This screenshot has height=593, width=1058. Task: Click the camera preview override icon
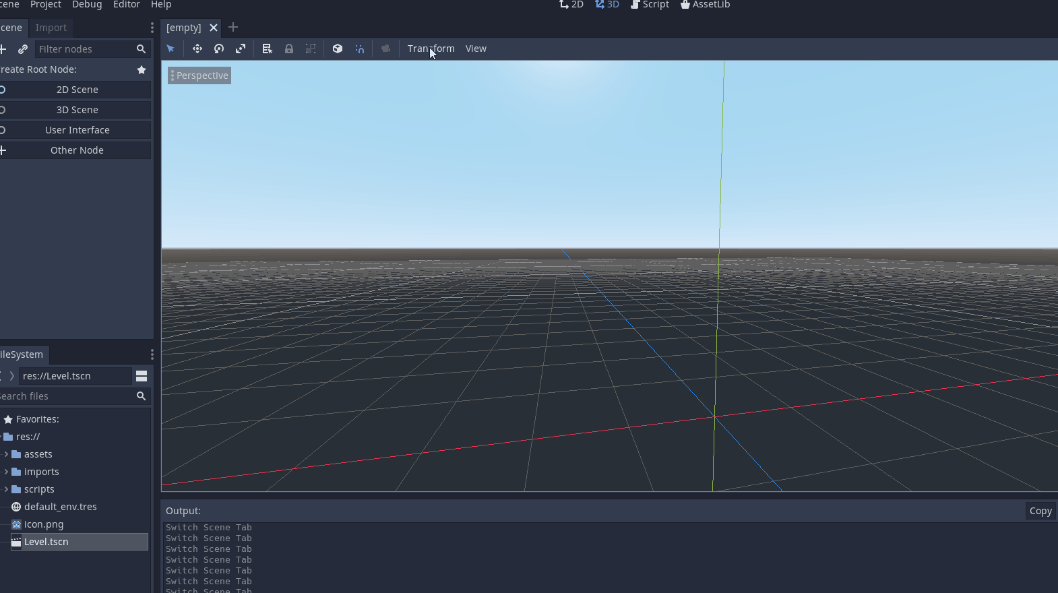[x=385, y=49]
